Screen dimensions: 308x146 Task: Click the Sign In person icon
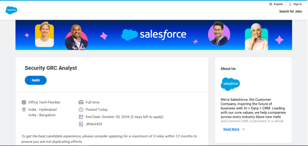pyautogui.click(x=290, y=4)
